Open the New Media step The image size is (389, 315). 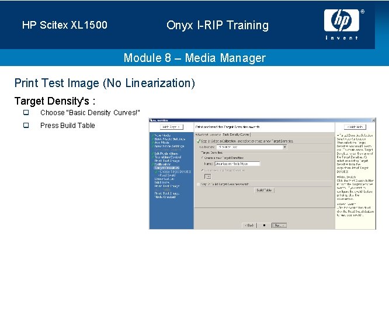(162, 136)
